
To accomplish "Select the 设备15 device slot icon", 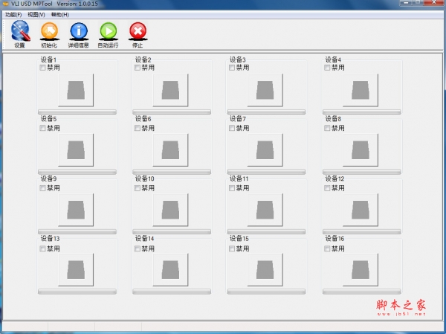I will coord(265,269).
